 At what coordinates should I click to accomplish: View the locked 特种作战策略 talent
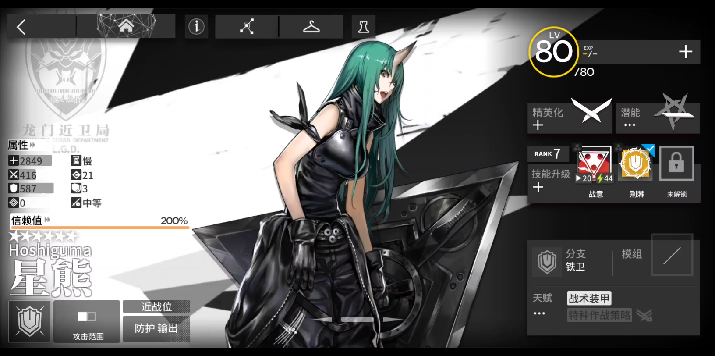pos(599,315)
